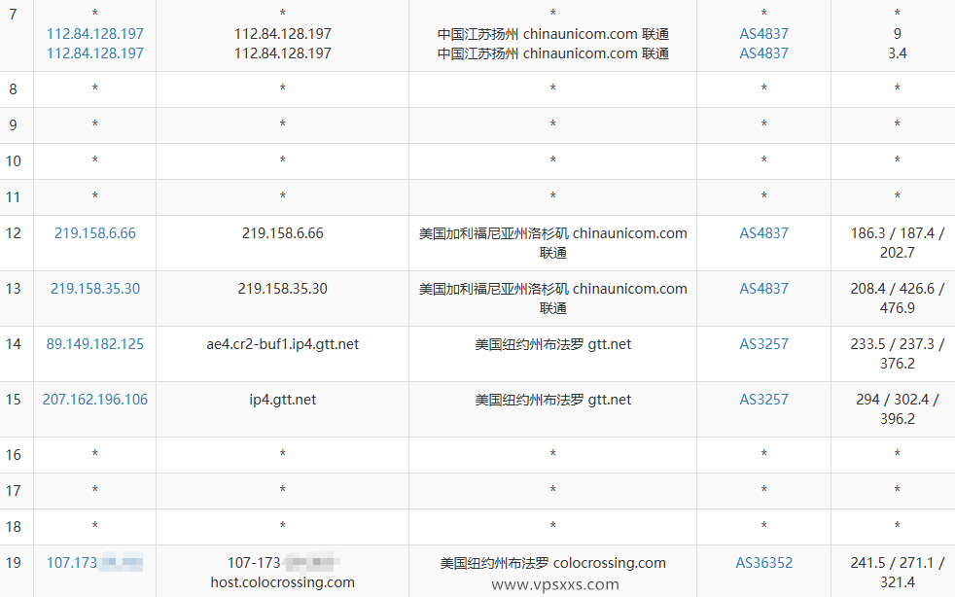The height and width of the screenshot is (597, 955).
Task: Select hop number 15
Action: [x=13, y=400]
